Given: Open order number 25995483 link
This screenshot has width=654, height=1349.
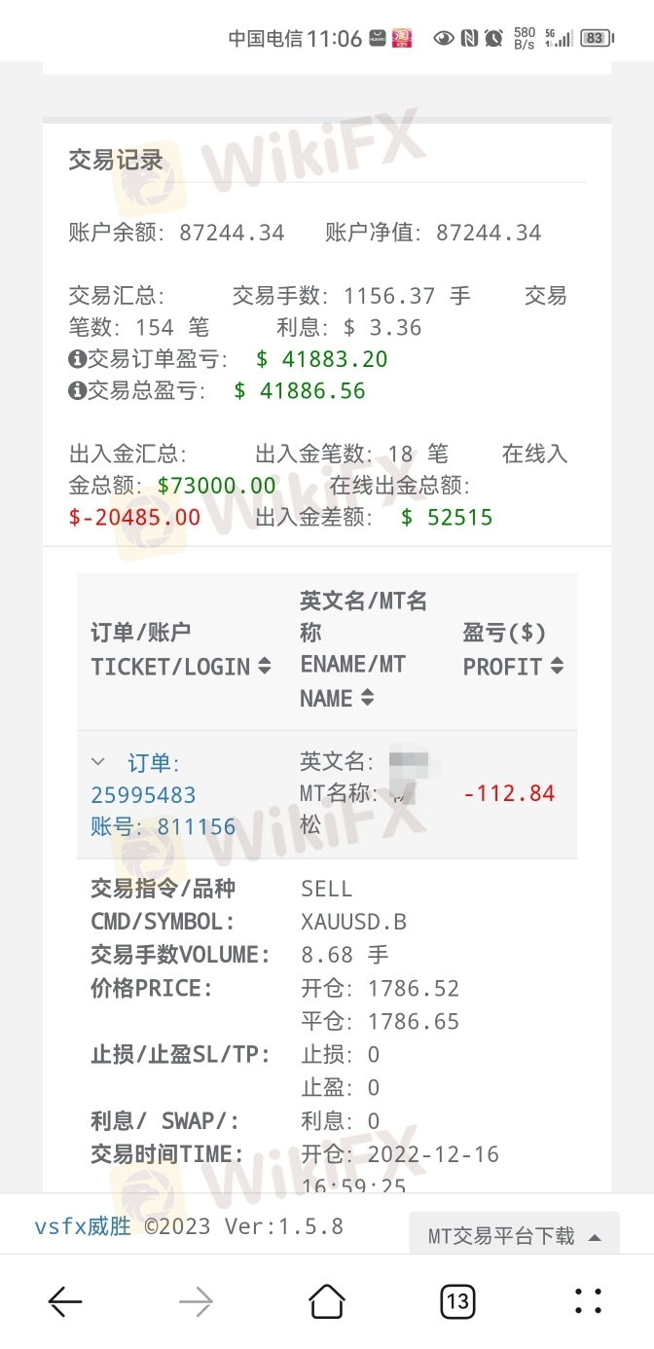Looking at the screenshot, I should tap(144, 795).
